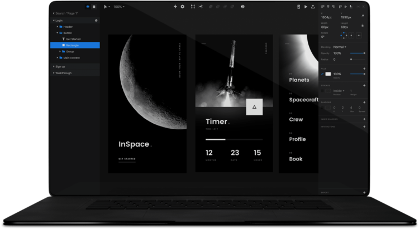Toggle the fill enabled checkmark
The image size is (419, 229).
322,74
